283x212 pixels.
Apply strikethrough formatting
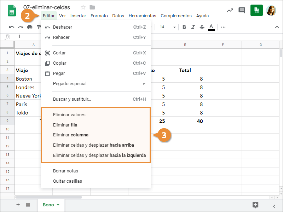coord(202,27)
